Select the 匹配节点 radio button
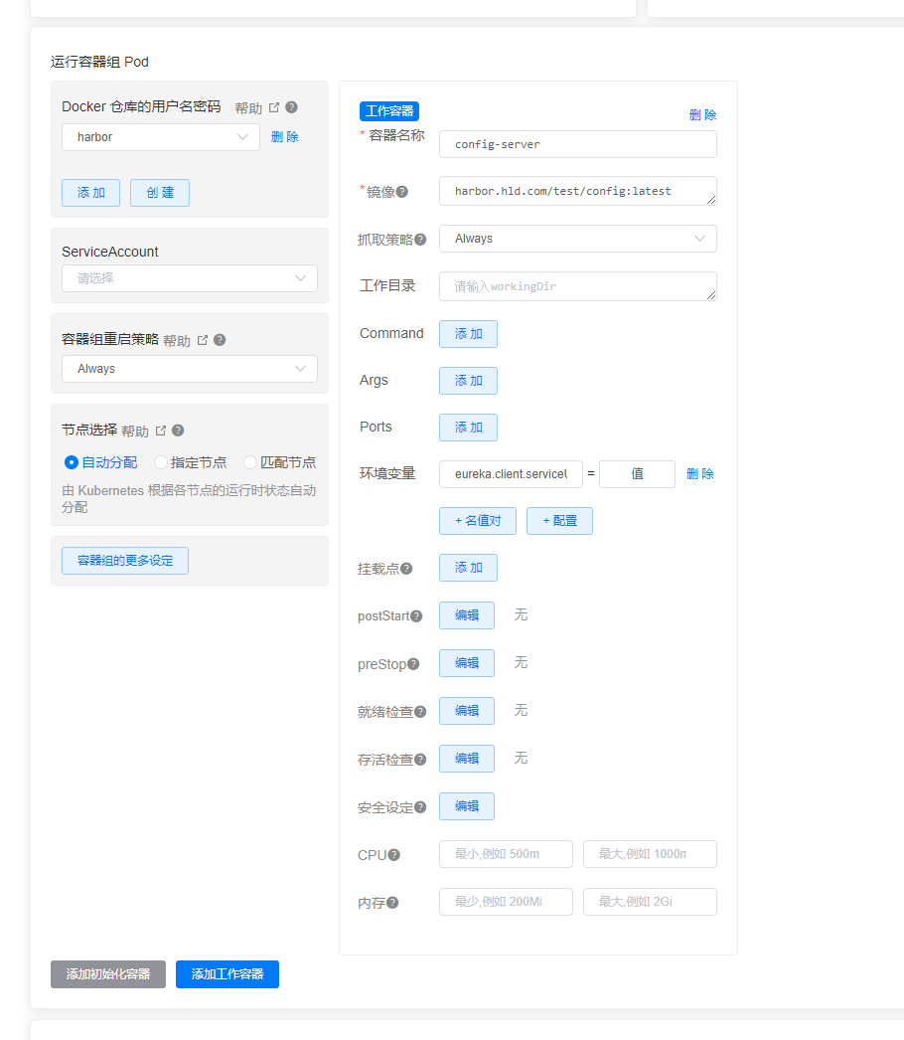This screenshot has height=1040, width=904. click(249, 461)
